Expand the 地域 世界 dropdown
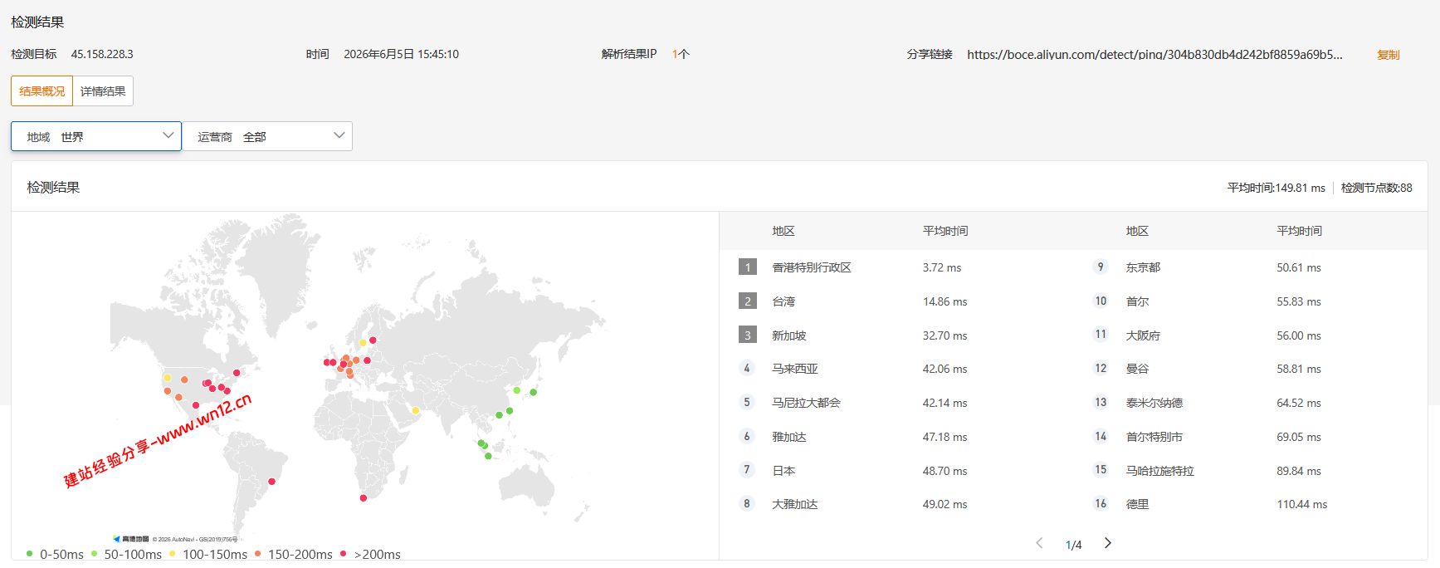 pyautogui.click(x=96, y=136)
